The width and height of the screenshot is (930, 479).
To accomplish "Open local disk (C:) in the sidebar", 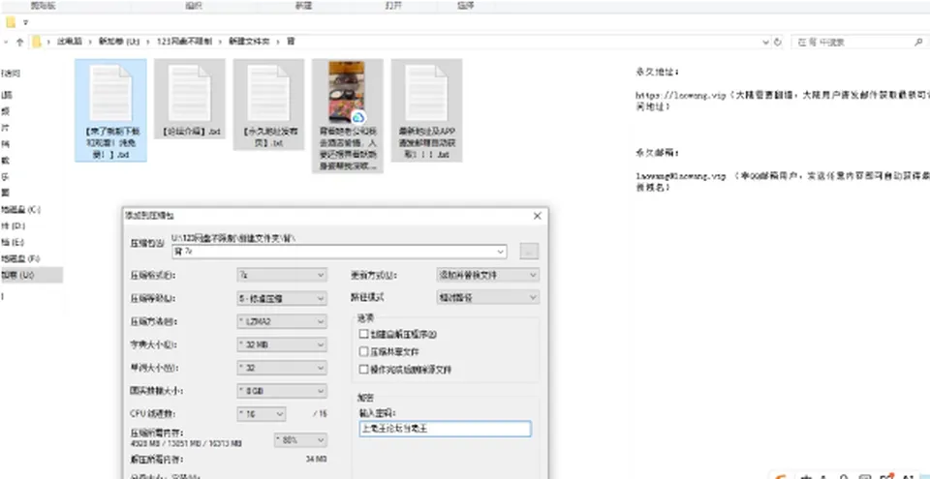I will click(x=20, y=210).
